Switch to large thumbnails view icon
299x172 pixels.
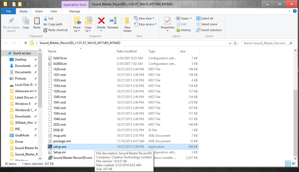click(294, 164)
